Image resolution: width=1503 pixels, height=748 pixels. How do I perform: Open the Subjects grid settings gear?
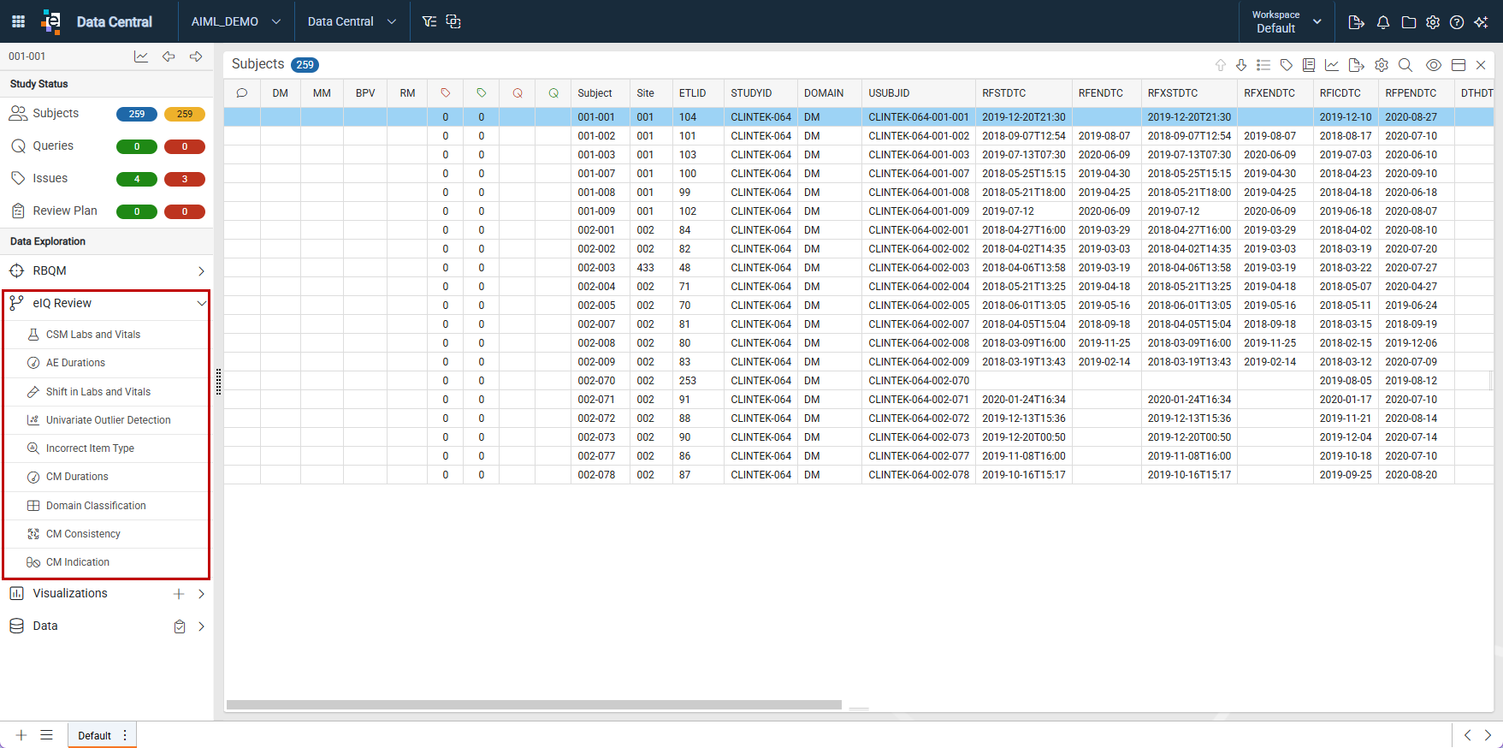(x=1382, y=65)
